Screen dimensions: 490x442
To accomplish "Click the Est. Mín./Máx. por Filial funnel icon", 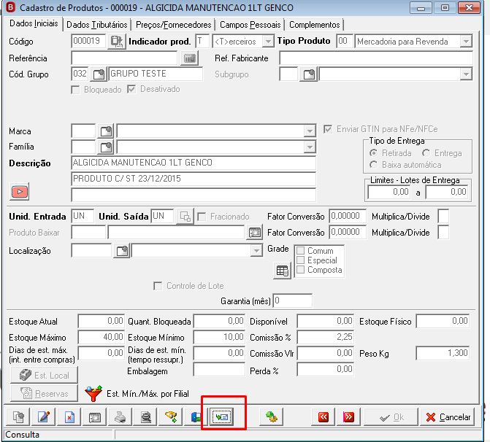I will tap(93, 394).
